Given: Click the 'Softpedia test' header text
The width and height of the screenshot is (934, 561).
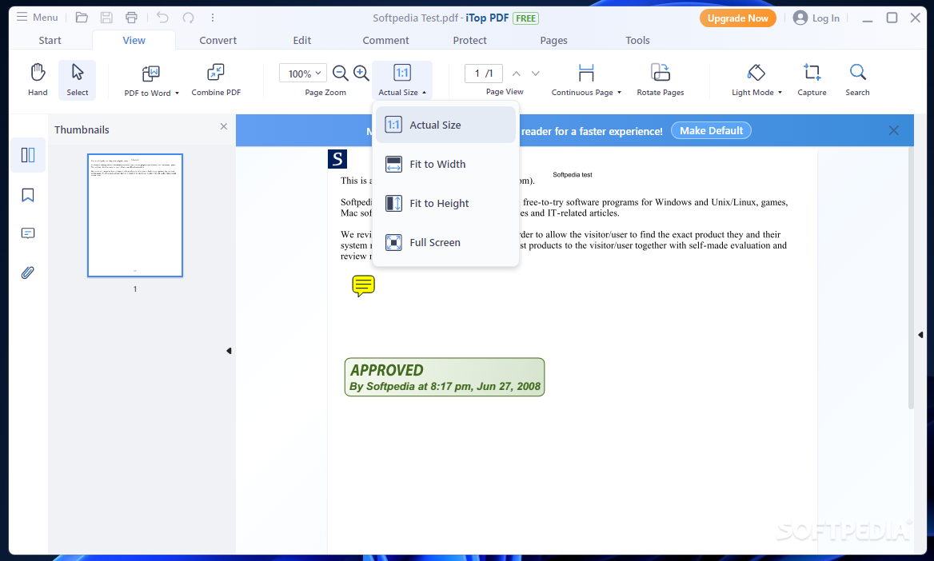Looking at the screenshot, I should click(x=573, y=174).
